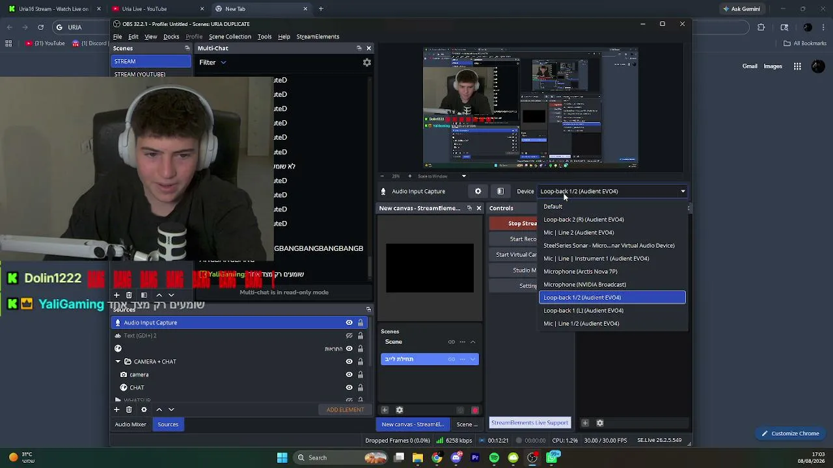Expand the תחילת לייב row chevron
This screenshot has height=468, width=833.
(472, 359)
